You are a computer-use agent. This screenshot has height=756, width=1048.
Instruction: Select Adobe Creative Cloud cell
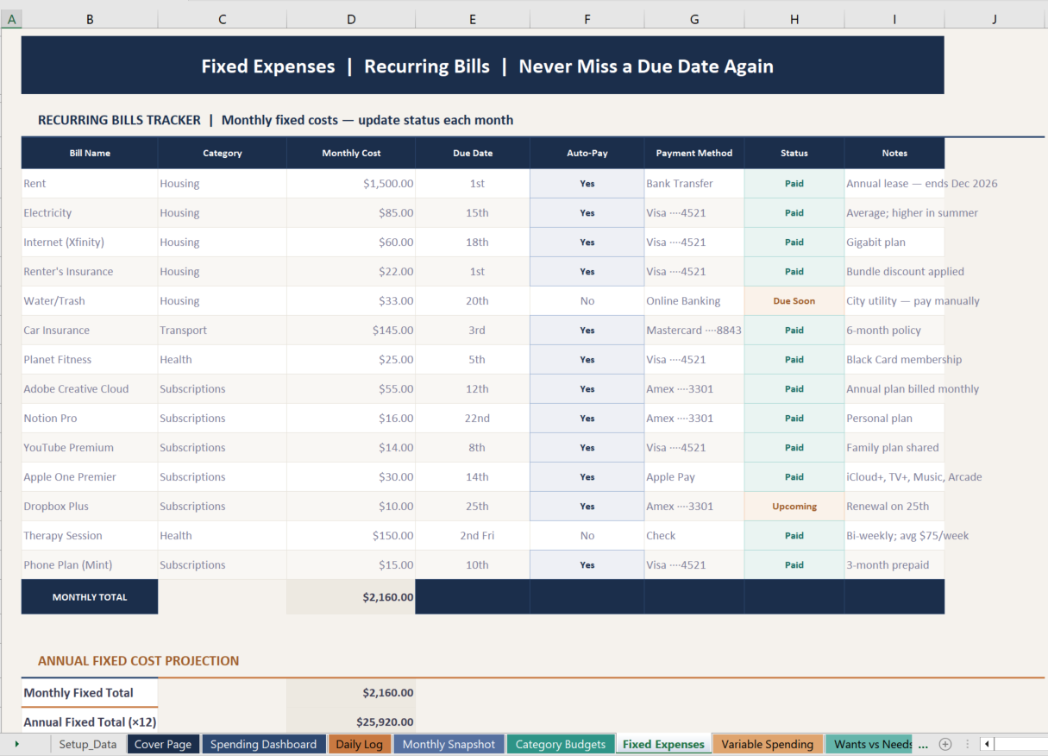coord(90,389)
